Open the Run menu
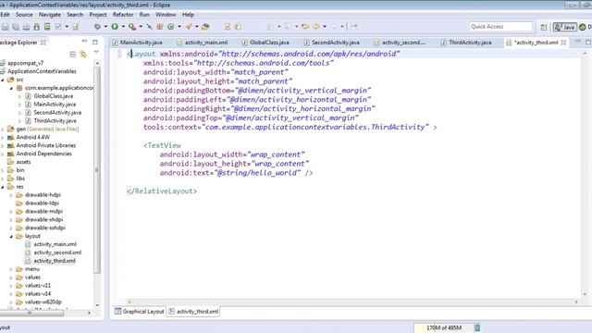This screenshot has height=333, width=592. (x=144, y=15)
